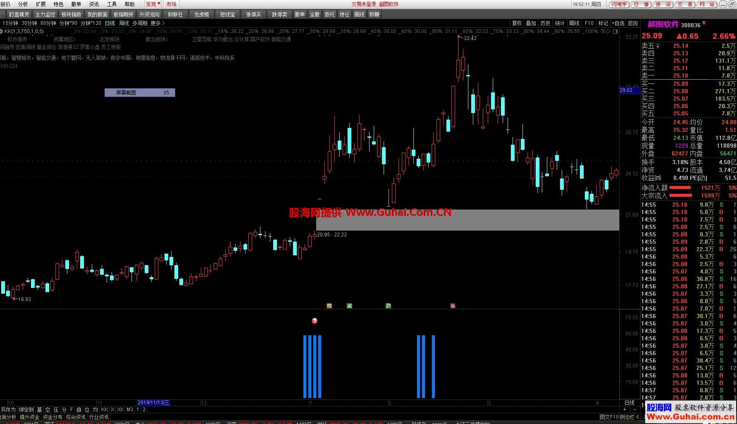
Task: Click the 短线宝 toolbar button
Action: (227, 14)
